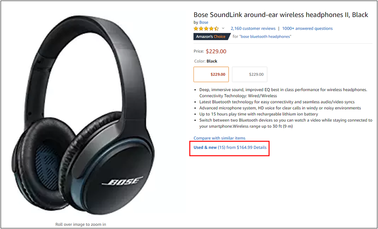Open Compare with similar items
This screenshot has width=378, height=229.
219,138
